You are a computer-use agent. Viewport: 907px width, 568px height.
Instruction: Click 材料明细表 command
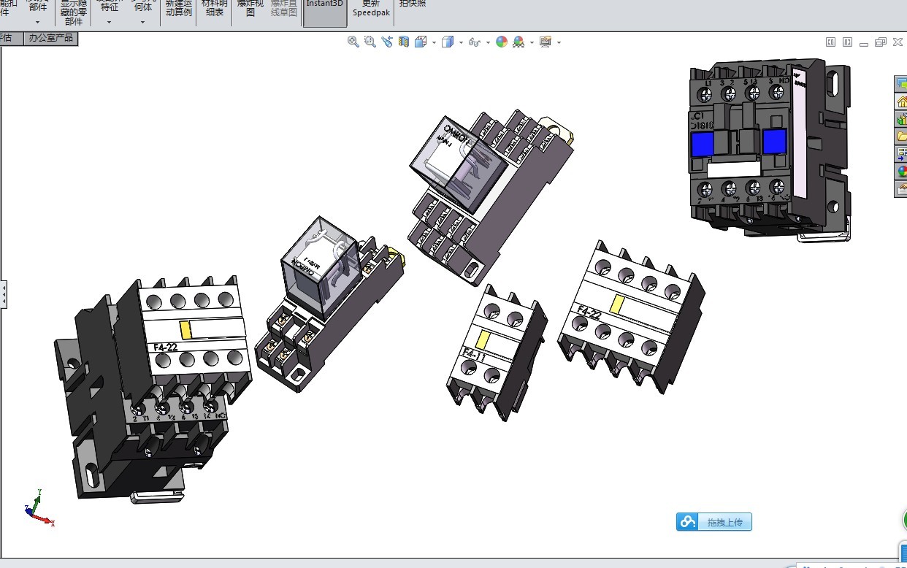click(215, 8)
